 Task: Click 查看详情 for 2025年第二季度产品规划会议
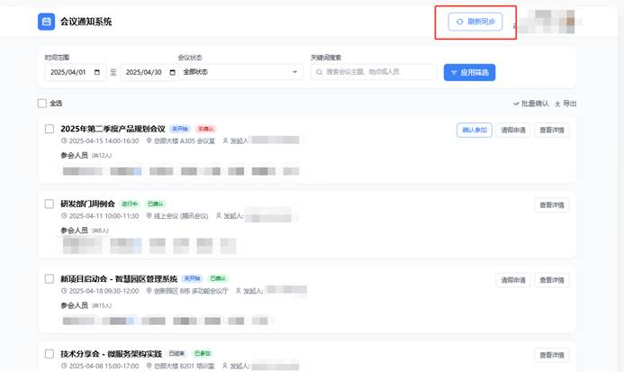point(552,131)
